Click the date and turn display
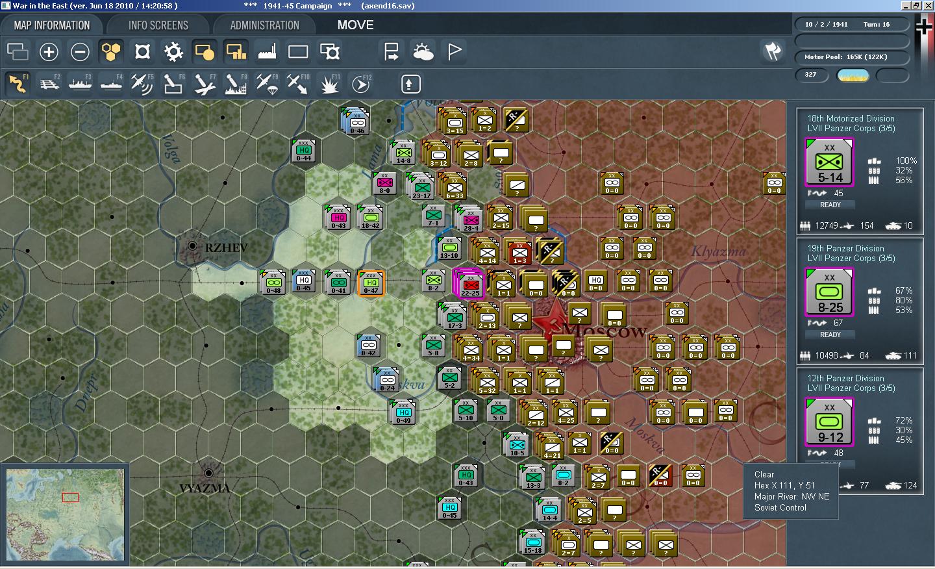This screenshot has height=569, width=935. tap(851, 25)
